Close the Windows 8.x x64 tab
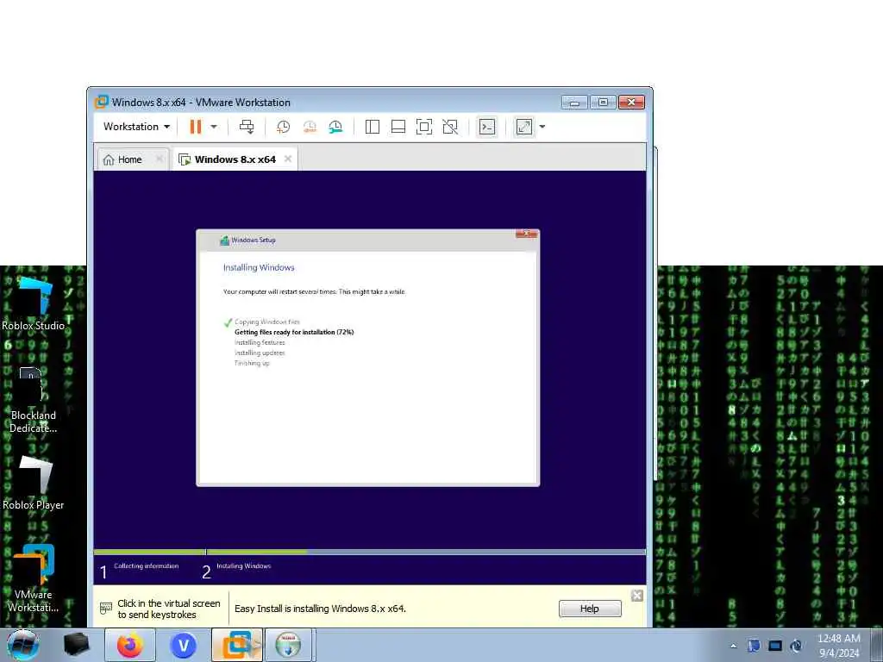Viewport: 883px width, 662px height. coord(288,159)
